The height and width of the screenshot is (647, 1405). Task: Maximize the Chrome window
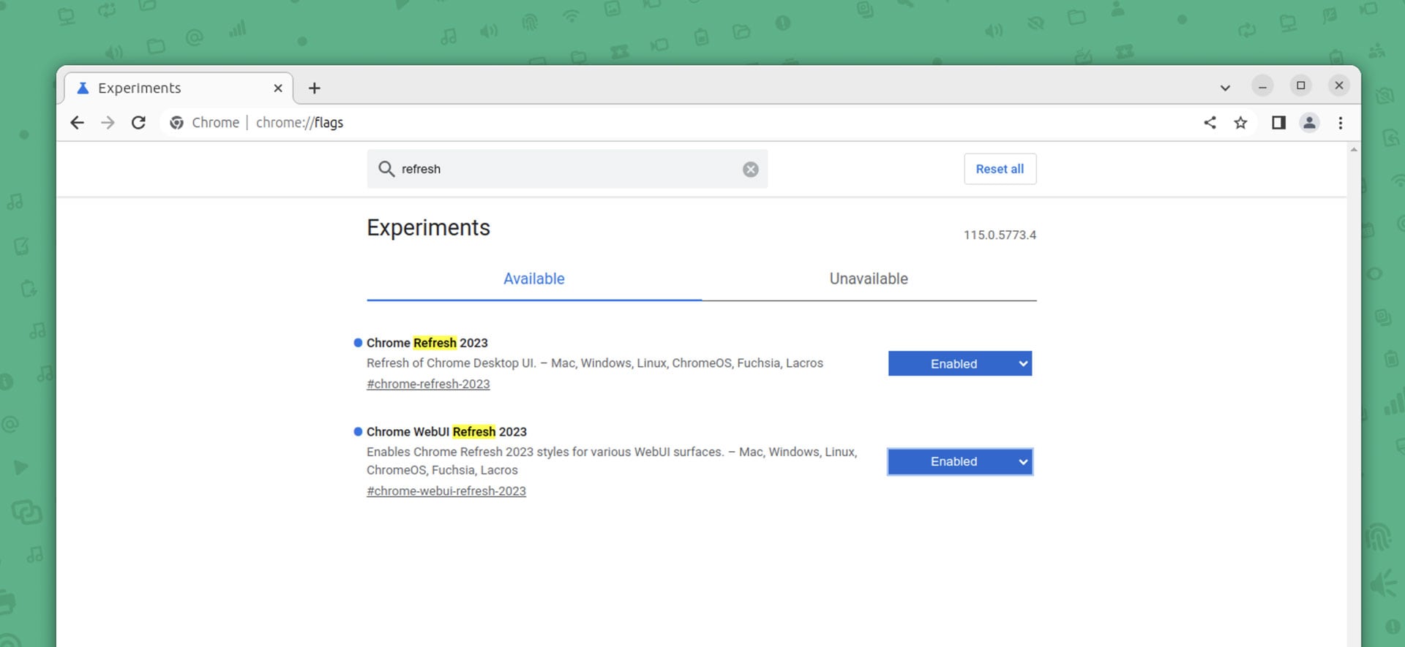(x=1300, y=86)
